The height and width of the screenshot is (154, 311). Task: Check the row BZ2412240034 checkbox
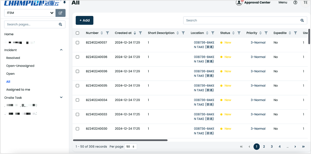click(77, 100)
